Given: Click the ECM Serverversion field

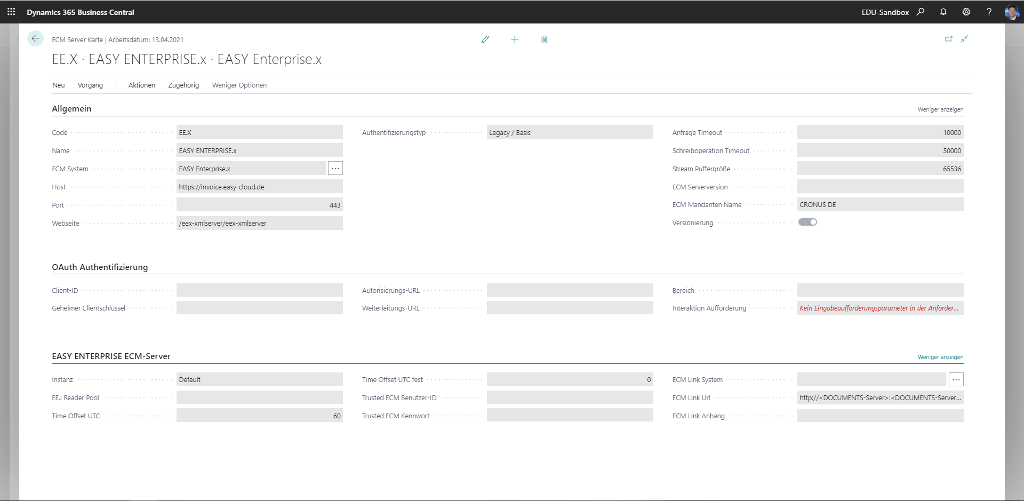Looking at the screenshot, I should click(880, 187).
